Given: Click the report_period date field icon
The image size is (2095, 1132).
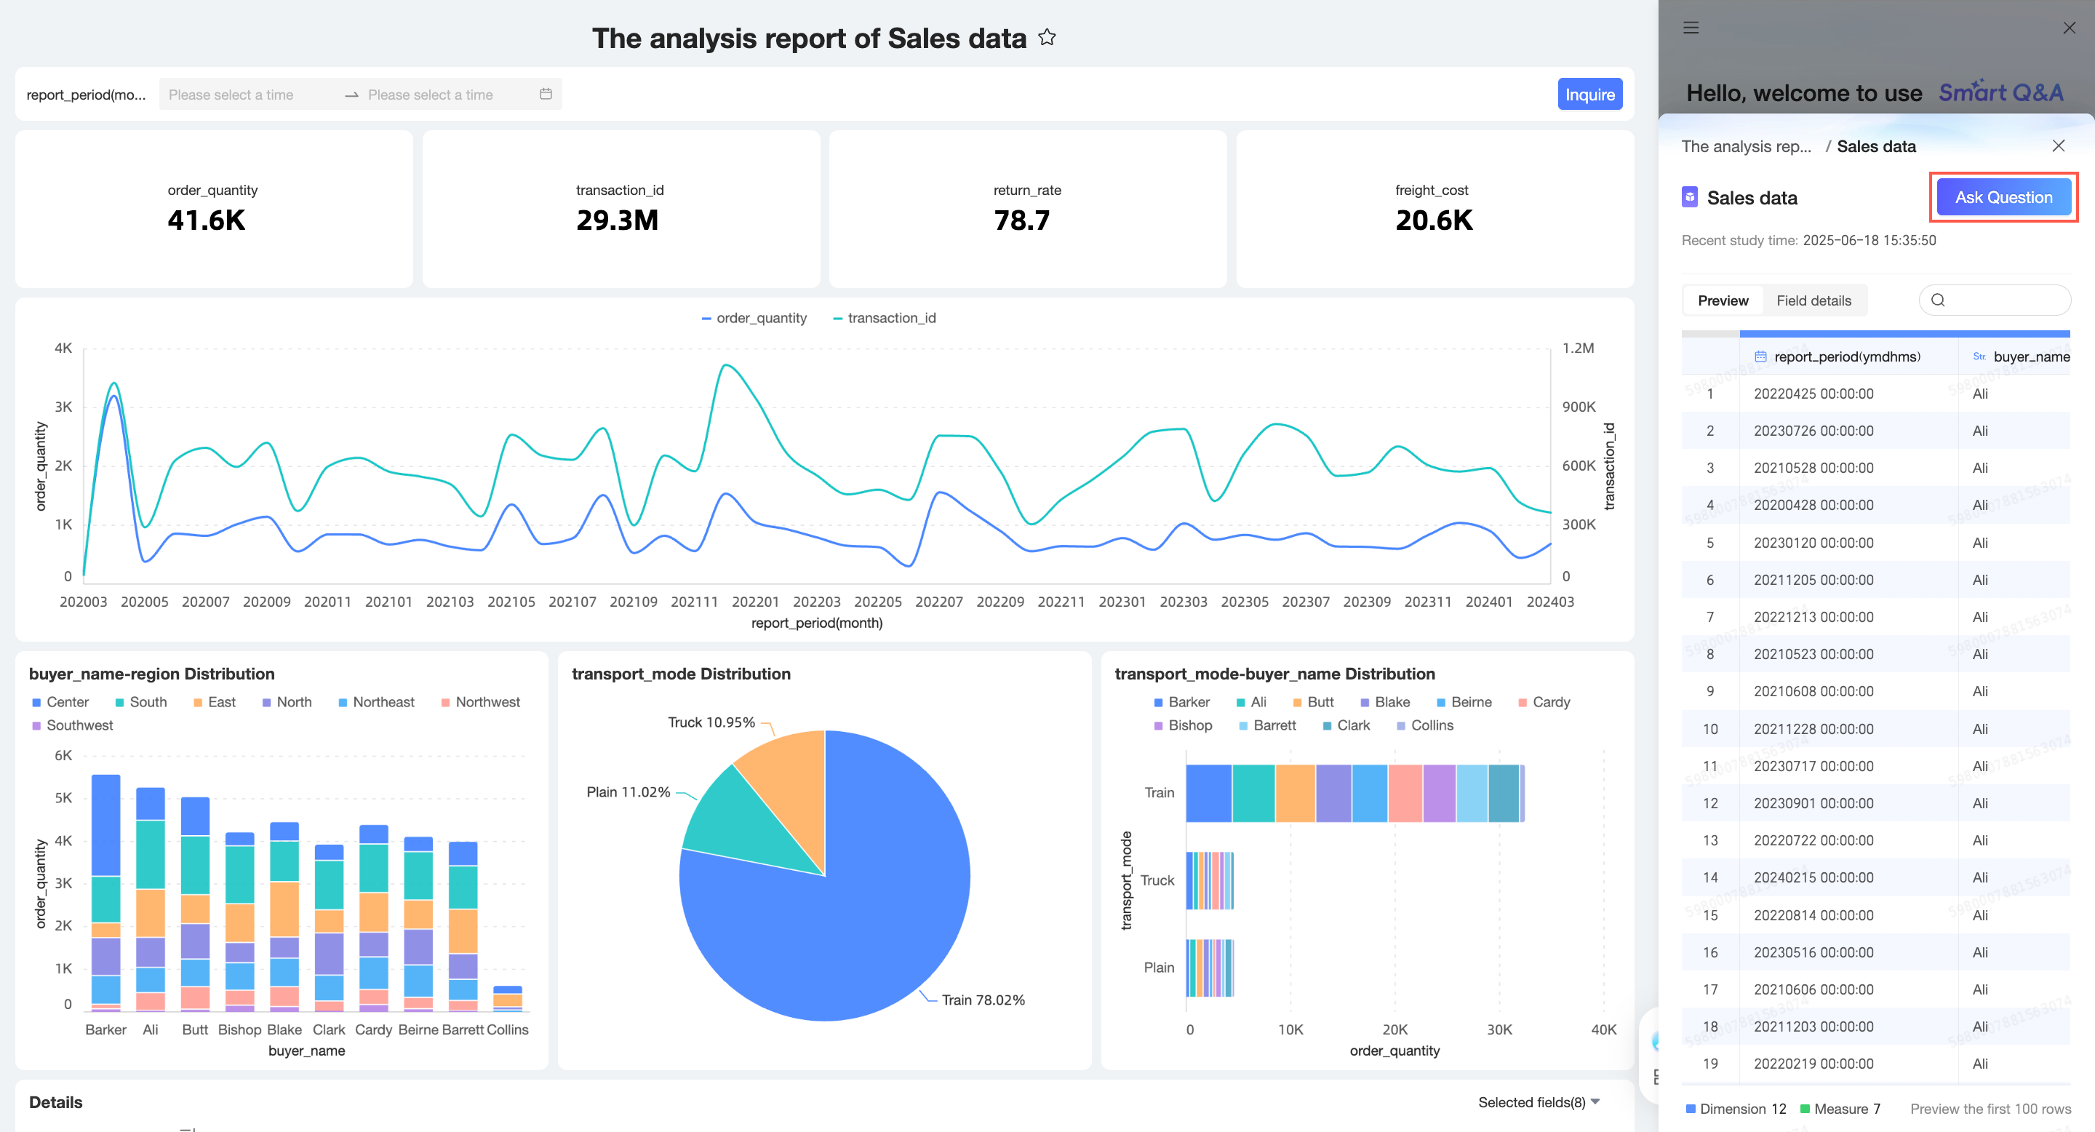Looking at the screenshot, I should tap(1760, 356).
